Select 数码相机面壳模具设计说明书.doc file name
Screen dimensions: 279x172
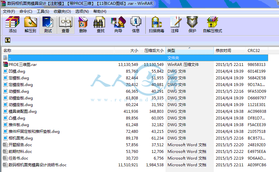[x=37, y=165]
